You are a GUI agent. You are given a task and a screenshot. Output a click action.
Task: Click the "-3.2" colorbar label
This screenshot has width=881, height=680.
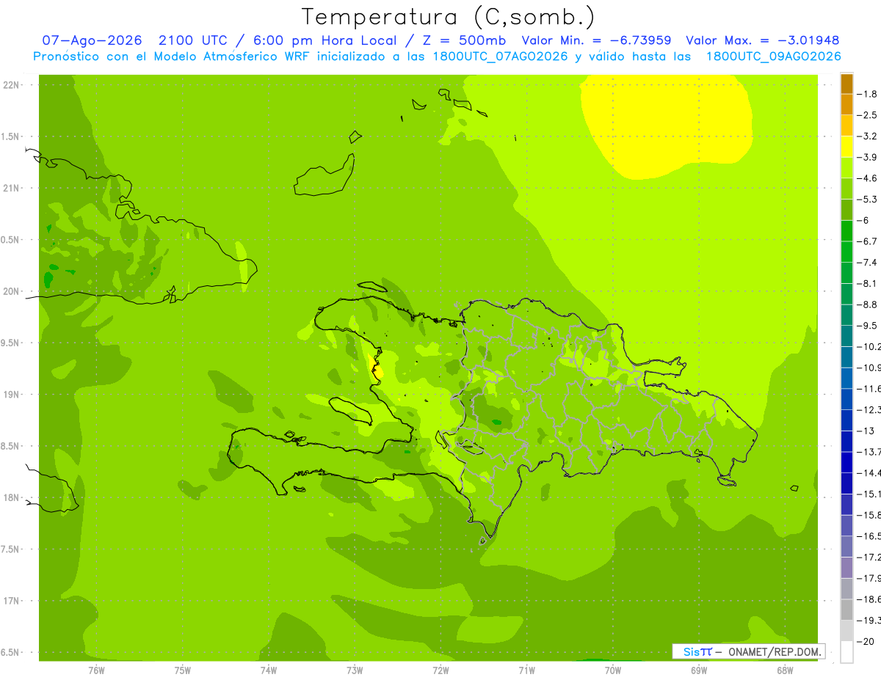coord(868,136)
